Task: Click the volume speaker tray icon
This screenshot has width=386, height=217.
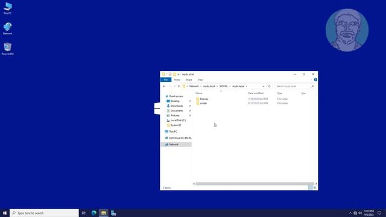Action: point(360,213)
